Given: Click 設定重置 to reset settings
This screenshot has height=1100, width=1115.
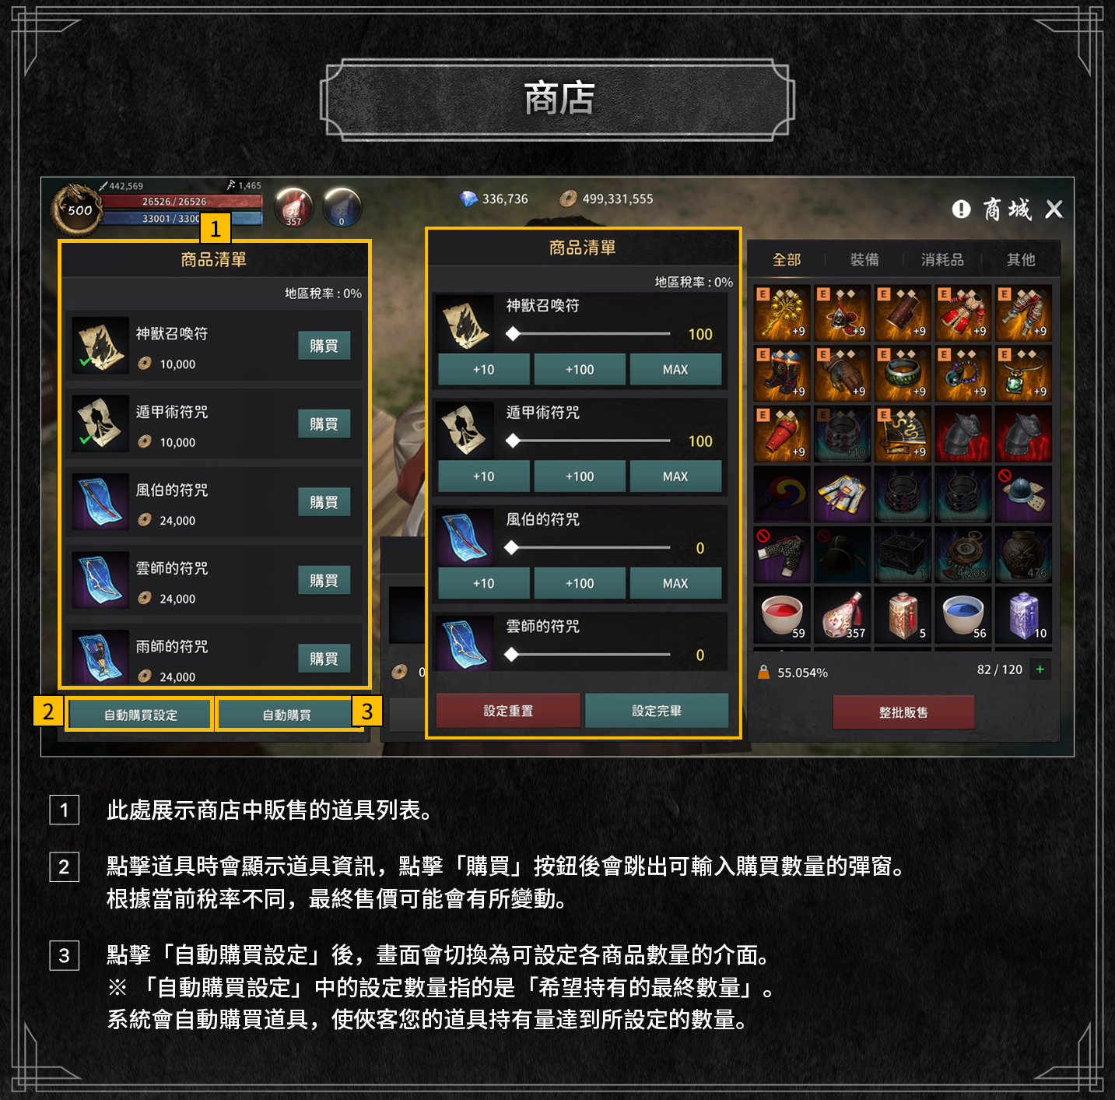Looking at the screenshot, I should (508, 711).
